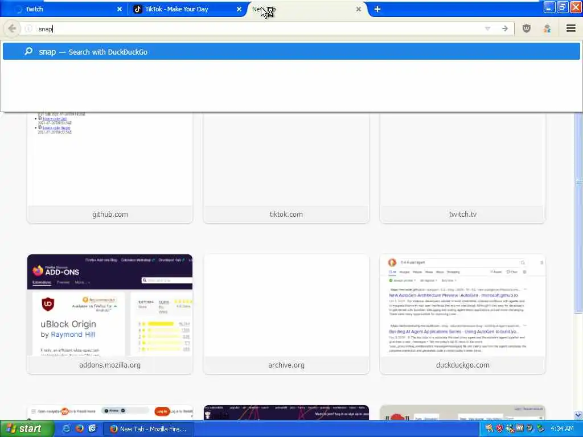Click the twitch.tv tile label

pyautogui.click(x=462, y=215)
